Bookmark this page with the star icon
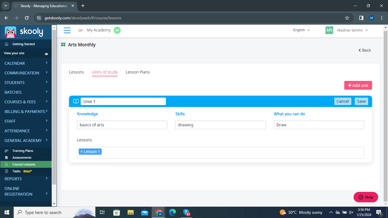 tap(347, 18)
